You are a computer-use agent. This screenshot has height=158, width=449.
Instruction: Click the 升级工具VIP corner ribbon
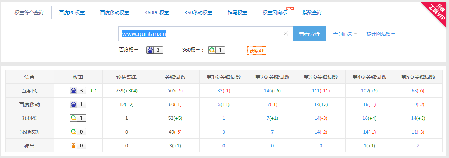pyautogui.click(x=437, y=12)
